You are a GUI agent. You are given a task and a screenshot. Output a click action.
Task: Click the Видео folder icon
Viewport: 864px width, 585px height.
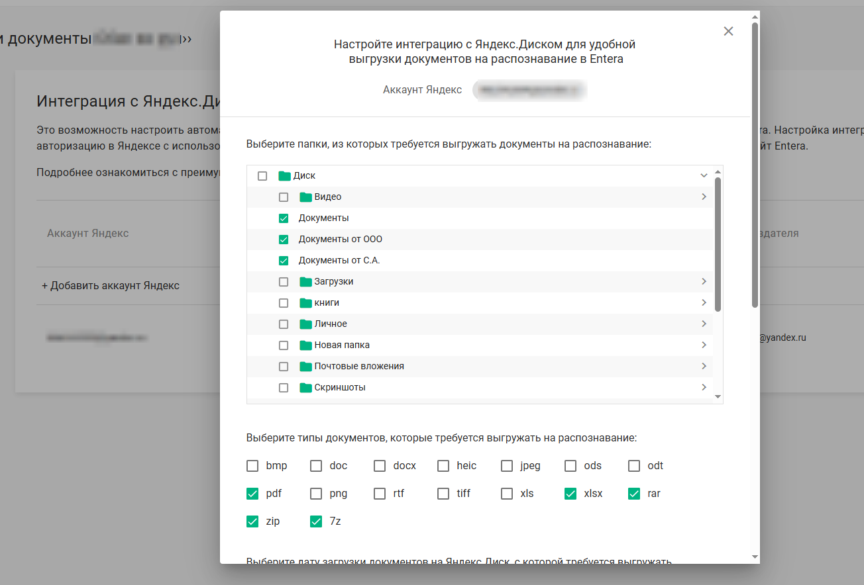(x=305, y=197)
